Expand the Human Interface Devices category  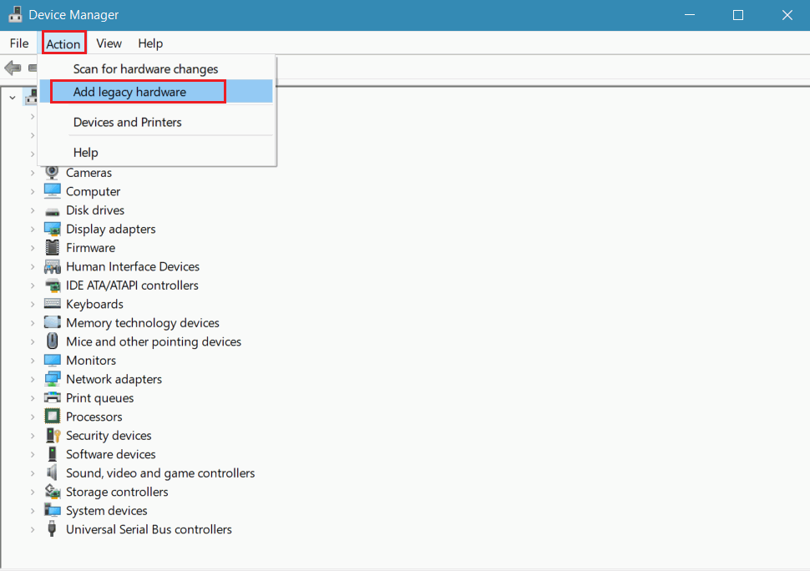coord(33,266)
